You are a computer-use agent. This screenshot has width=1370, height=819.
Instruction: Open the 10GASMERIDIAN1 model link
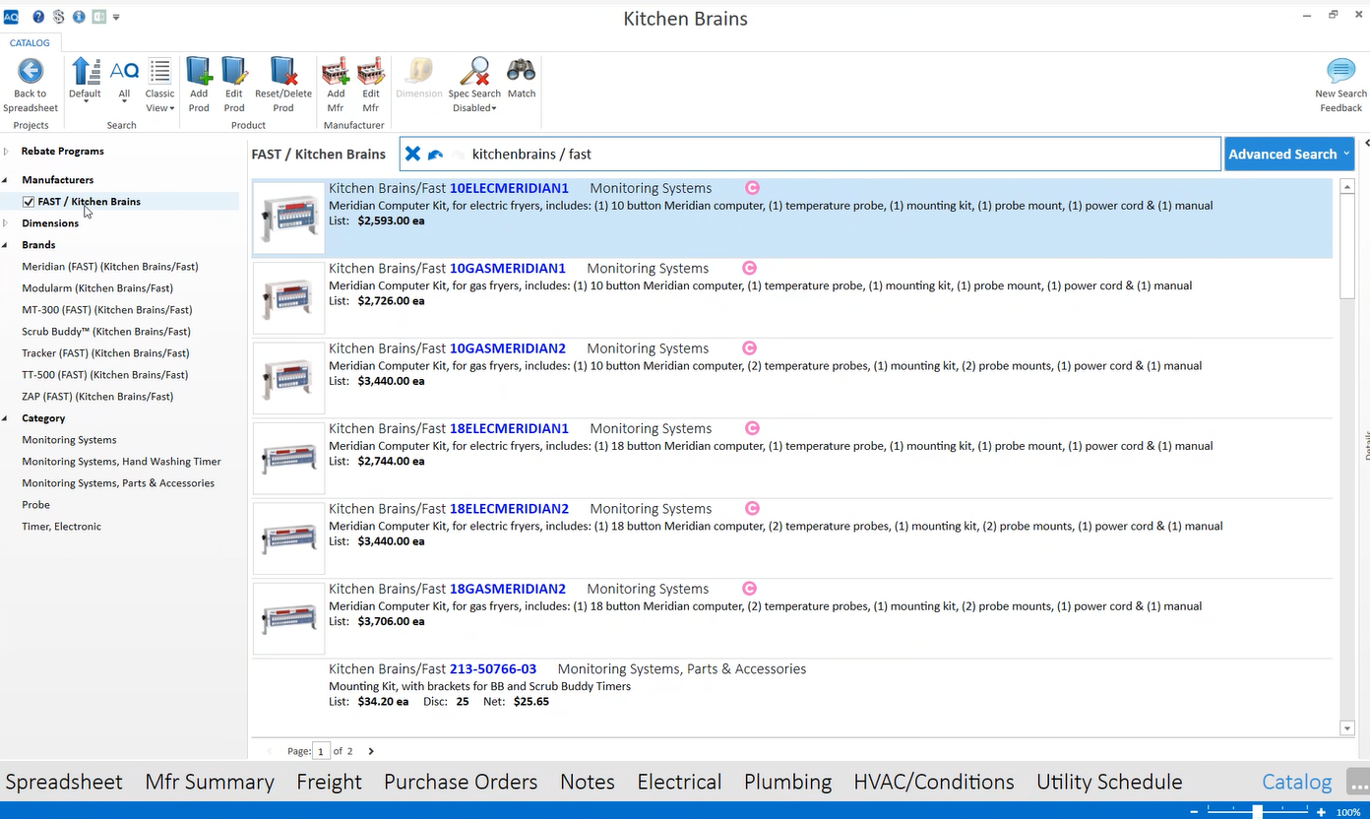tap(508, 268)
